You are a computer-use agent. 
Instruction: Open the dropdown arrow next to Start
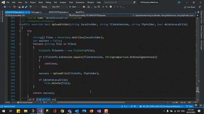coord(77,7)
